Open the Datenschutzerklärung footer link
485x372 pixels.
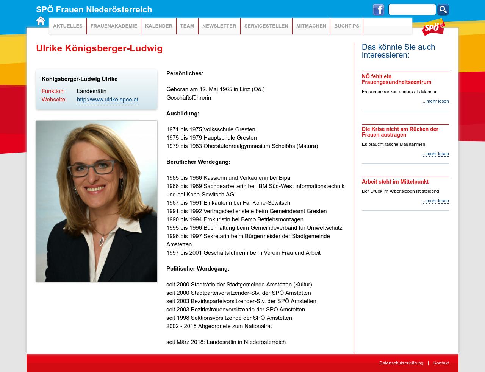click(401, 363)
